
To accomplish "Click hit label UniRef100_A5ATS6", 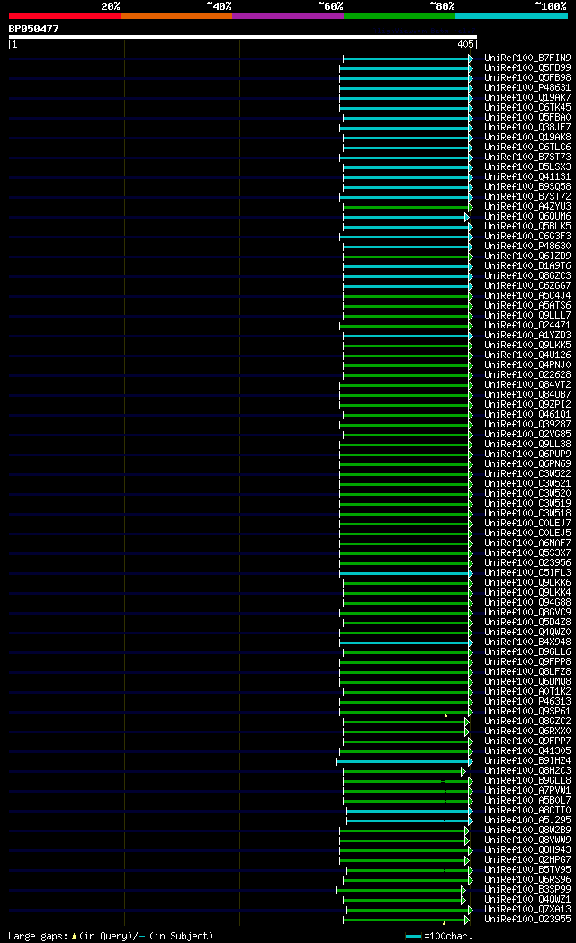I will coord(528,306).
